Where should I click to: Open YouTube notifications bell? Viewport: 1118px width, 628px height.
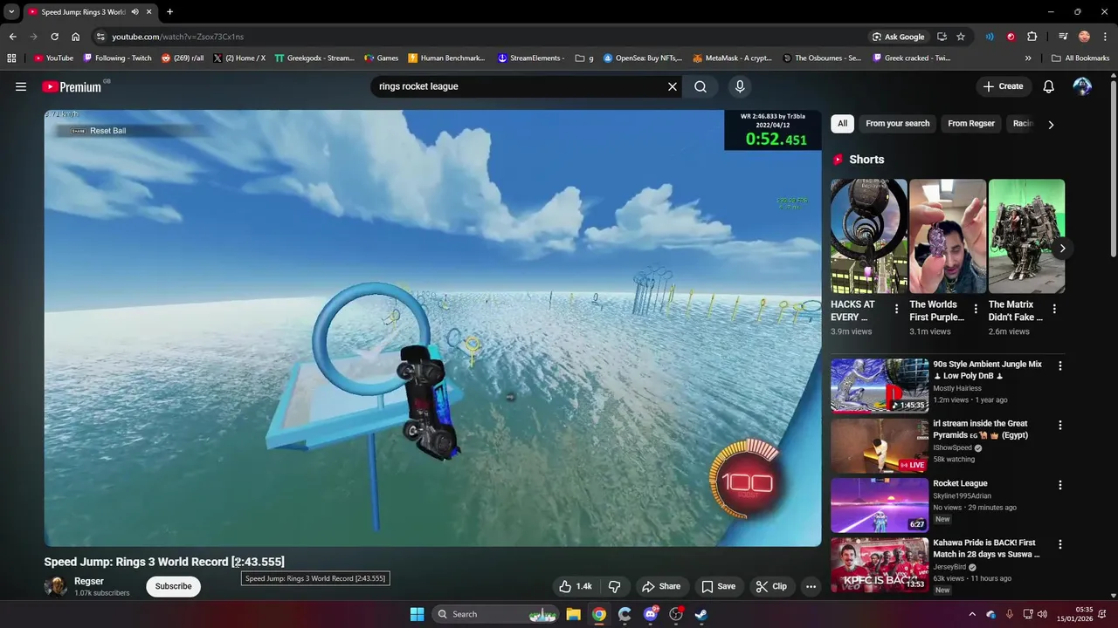click(1049, 86)
